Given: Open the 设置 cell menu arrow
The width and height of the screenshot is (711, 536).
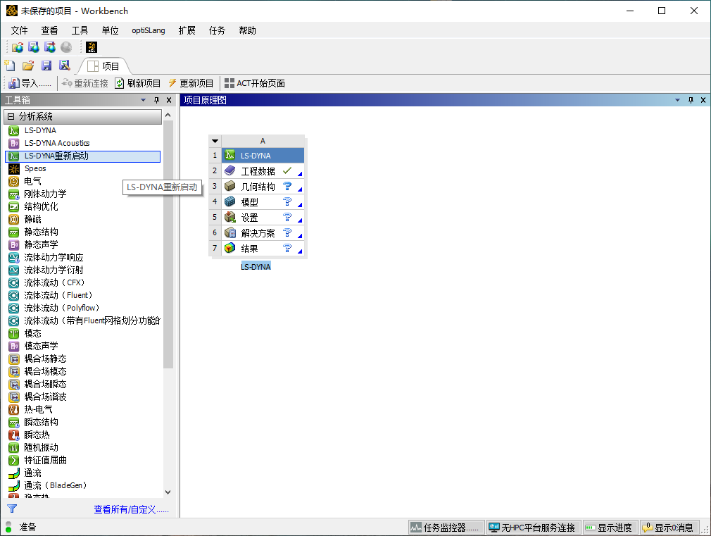Looking at the screenshot, I should [x=300, y=220].
